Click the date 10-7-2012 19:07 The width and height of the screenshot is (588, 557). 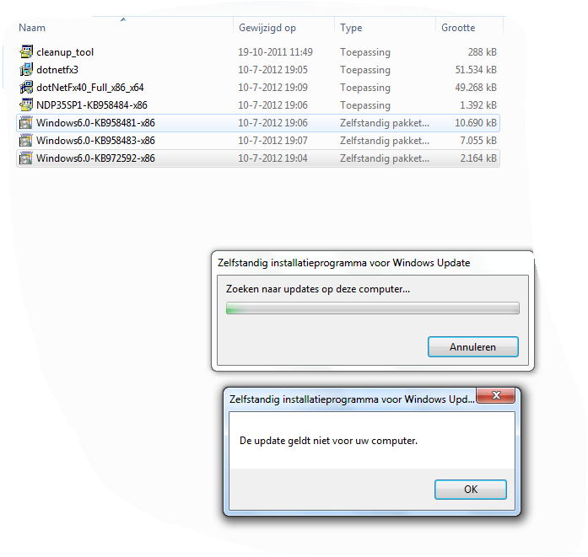coord(272,140)
